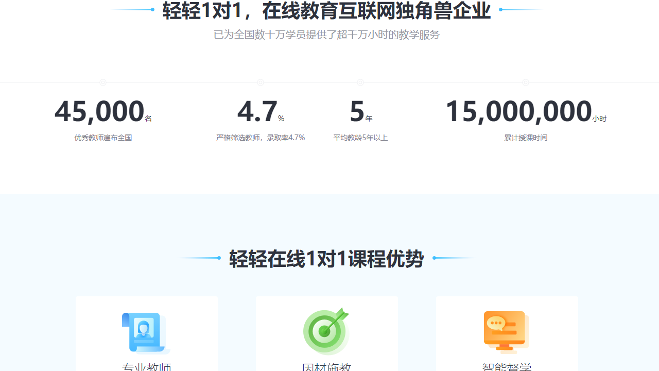The image size is (659, 371).
Task: Click the dot icon above 45,000 statistic
Action: click(x=103, y=82)
